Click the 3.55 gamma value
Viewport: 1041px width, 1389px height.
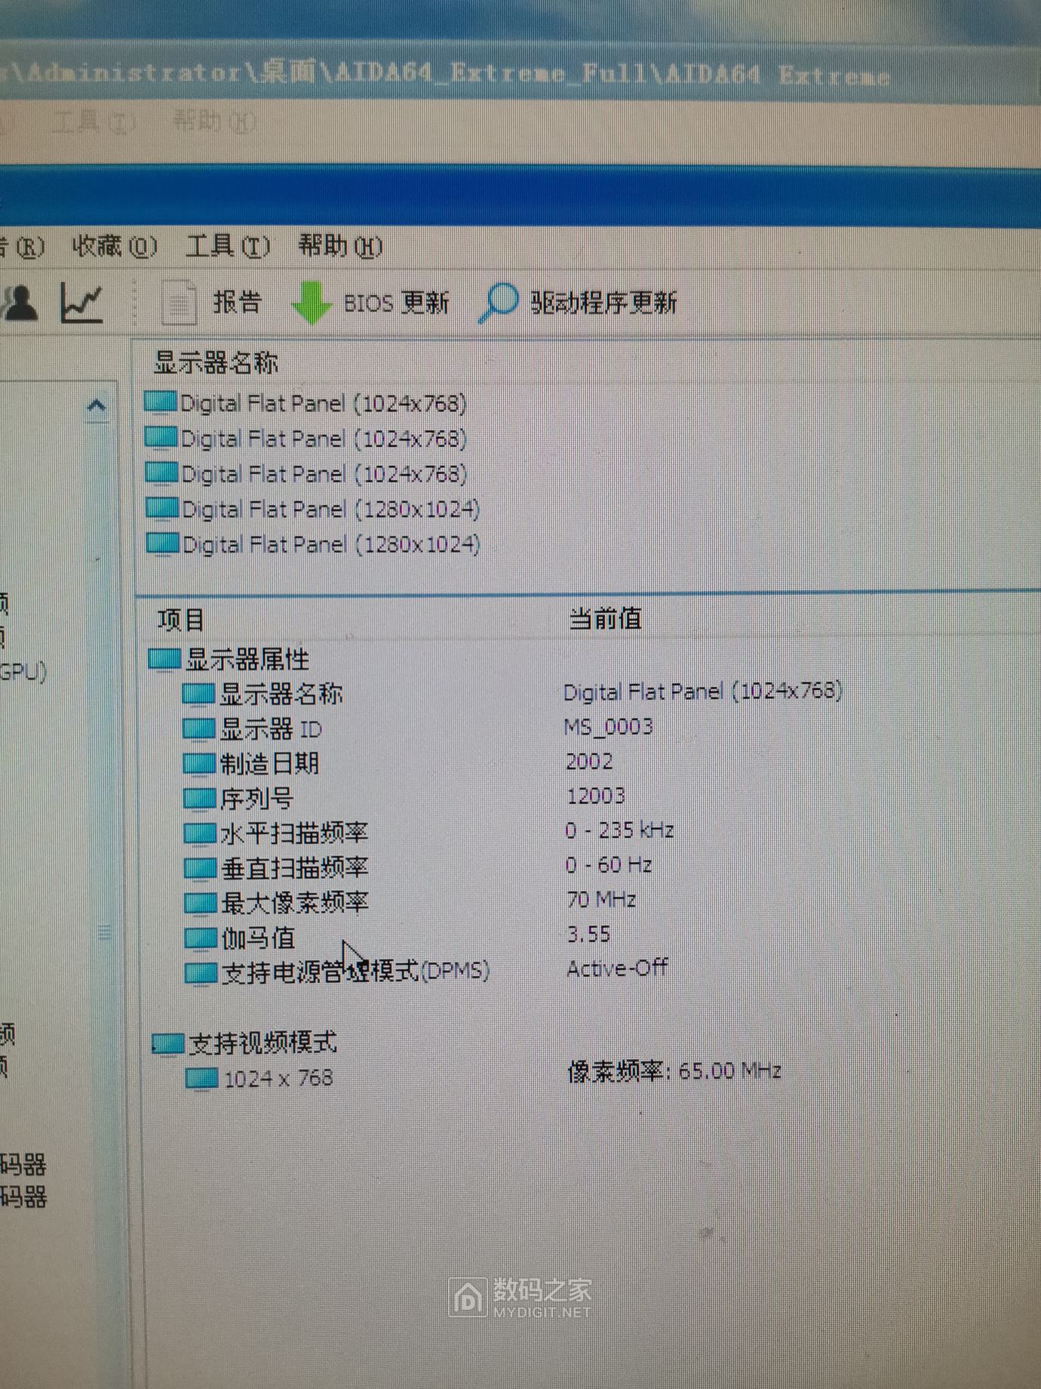tap(588, 935)
